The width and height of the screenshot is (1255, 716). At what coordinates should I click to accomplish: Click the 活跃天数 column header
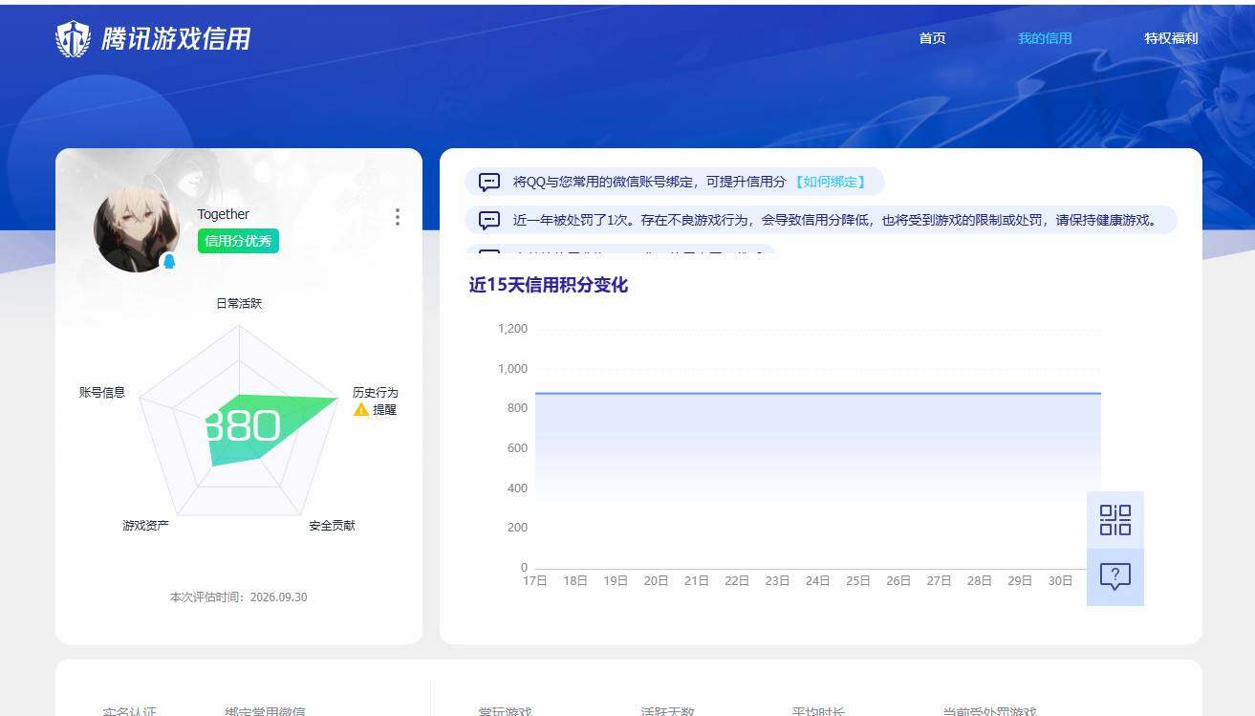(667, 711)
